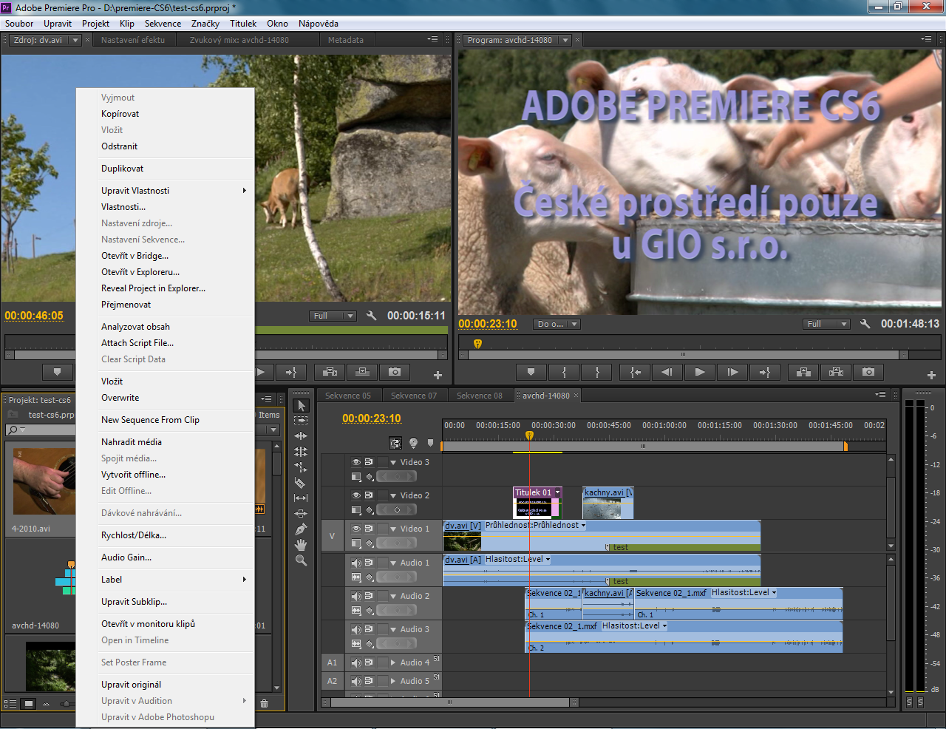Open the Sekvence menu in menu bar

[x=163, y=24]
